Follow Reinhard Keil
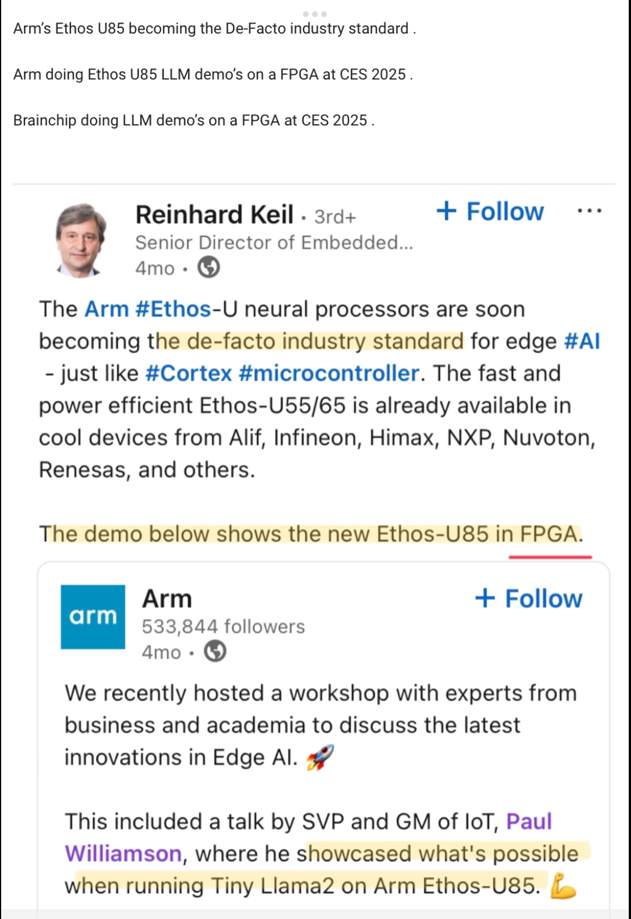Screen dimensions: 631x919 coord(490,212)
